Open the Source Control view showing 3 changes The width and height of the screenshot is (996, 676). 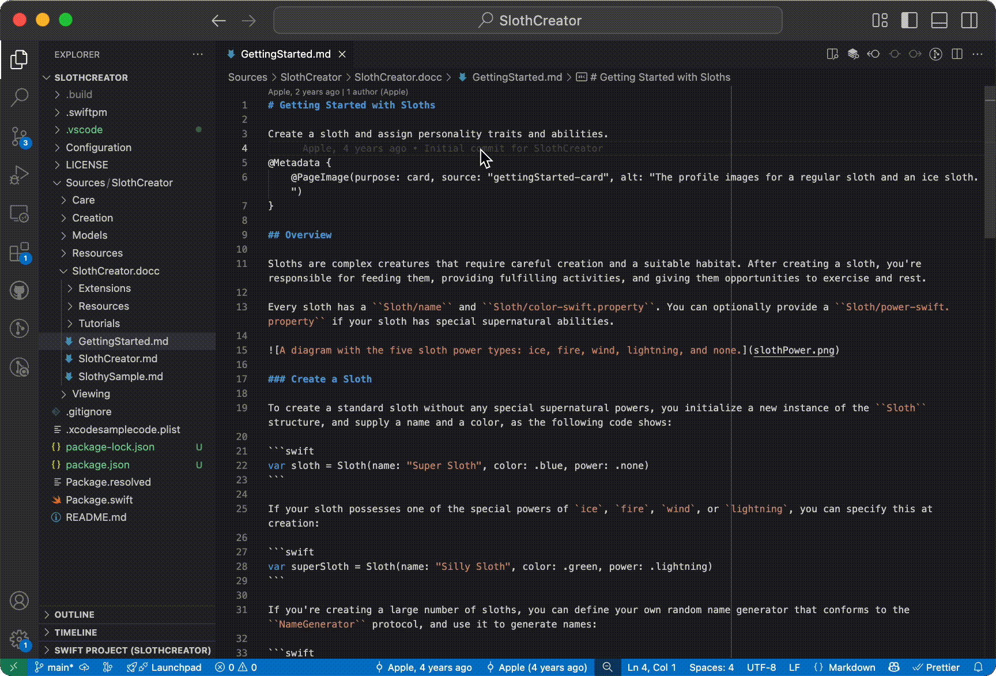[x=20, y=136]
